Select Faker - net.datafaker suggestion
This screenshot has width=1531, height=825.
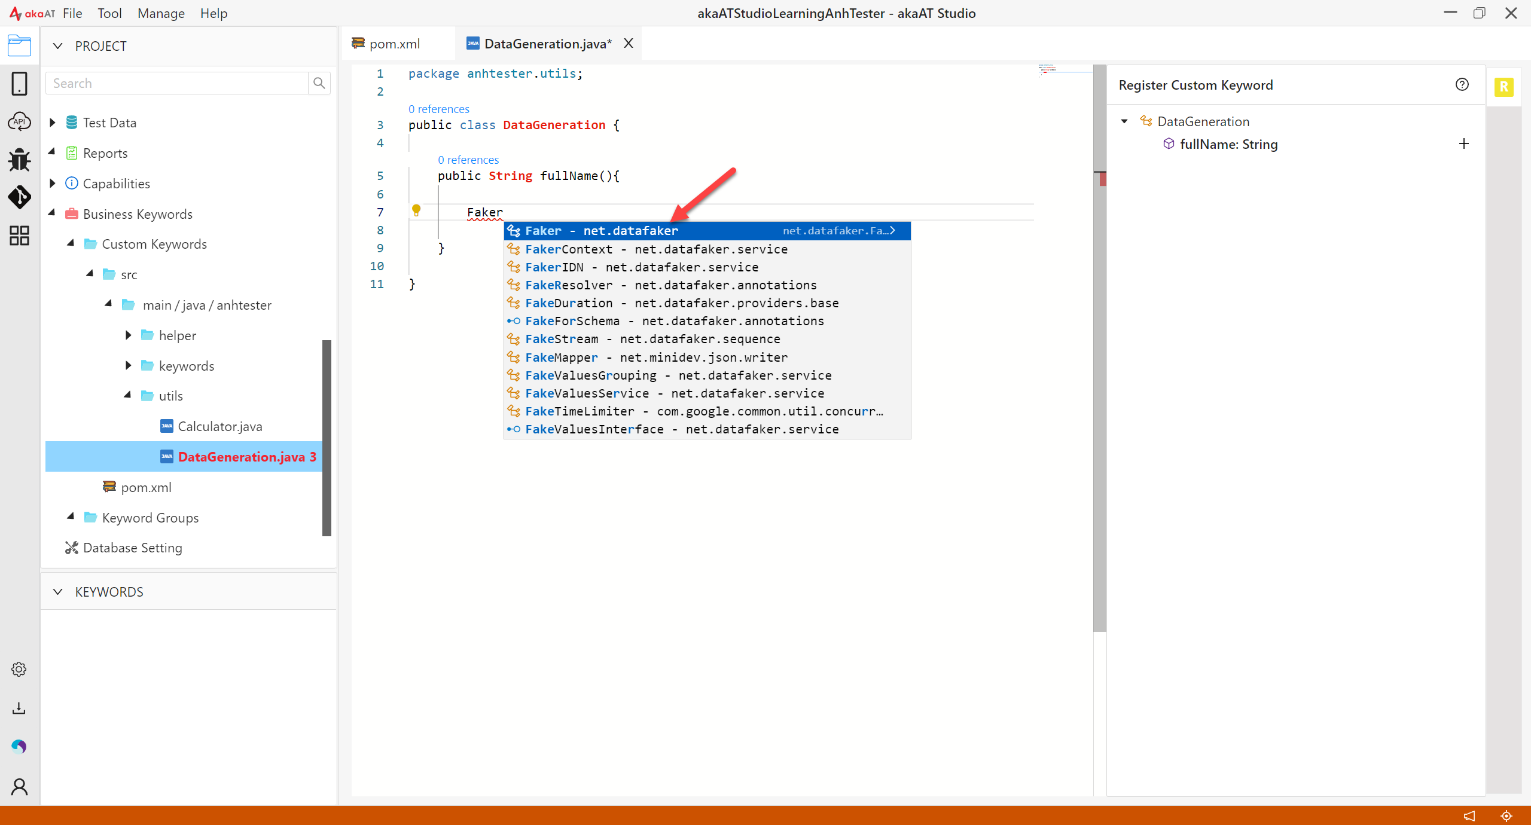[707, 231]
